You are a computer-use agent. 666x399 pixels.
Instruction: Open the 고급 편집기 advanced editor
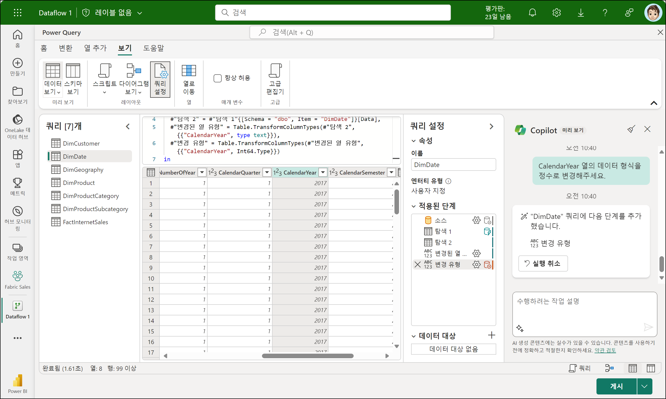275,79
